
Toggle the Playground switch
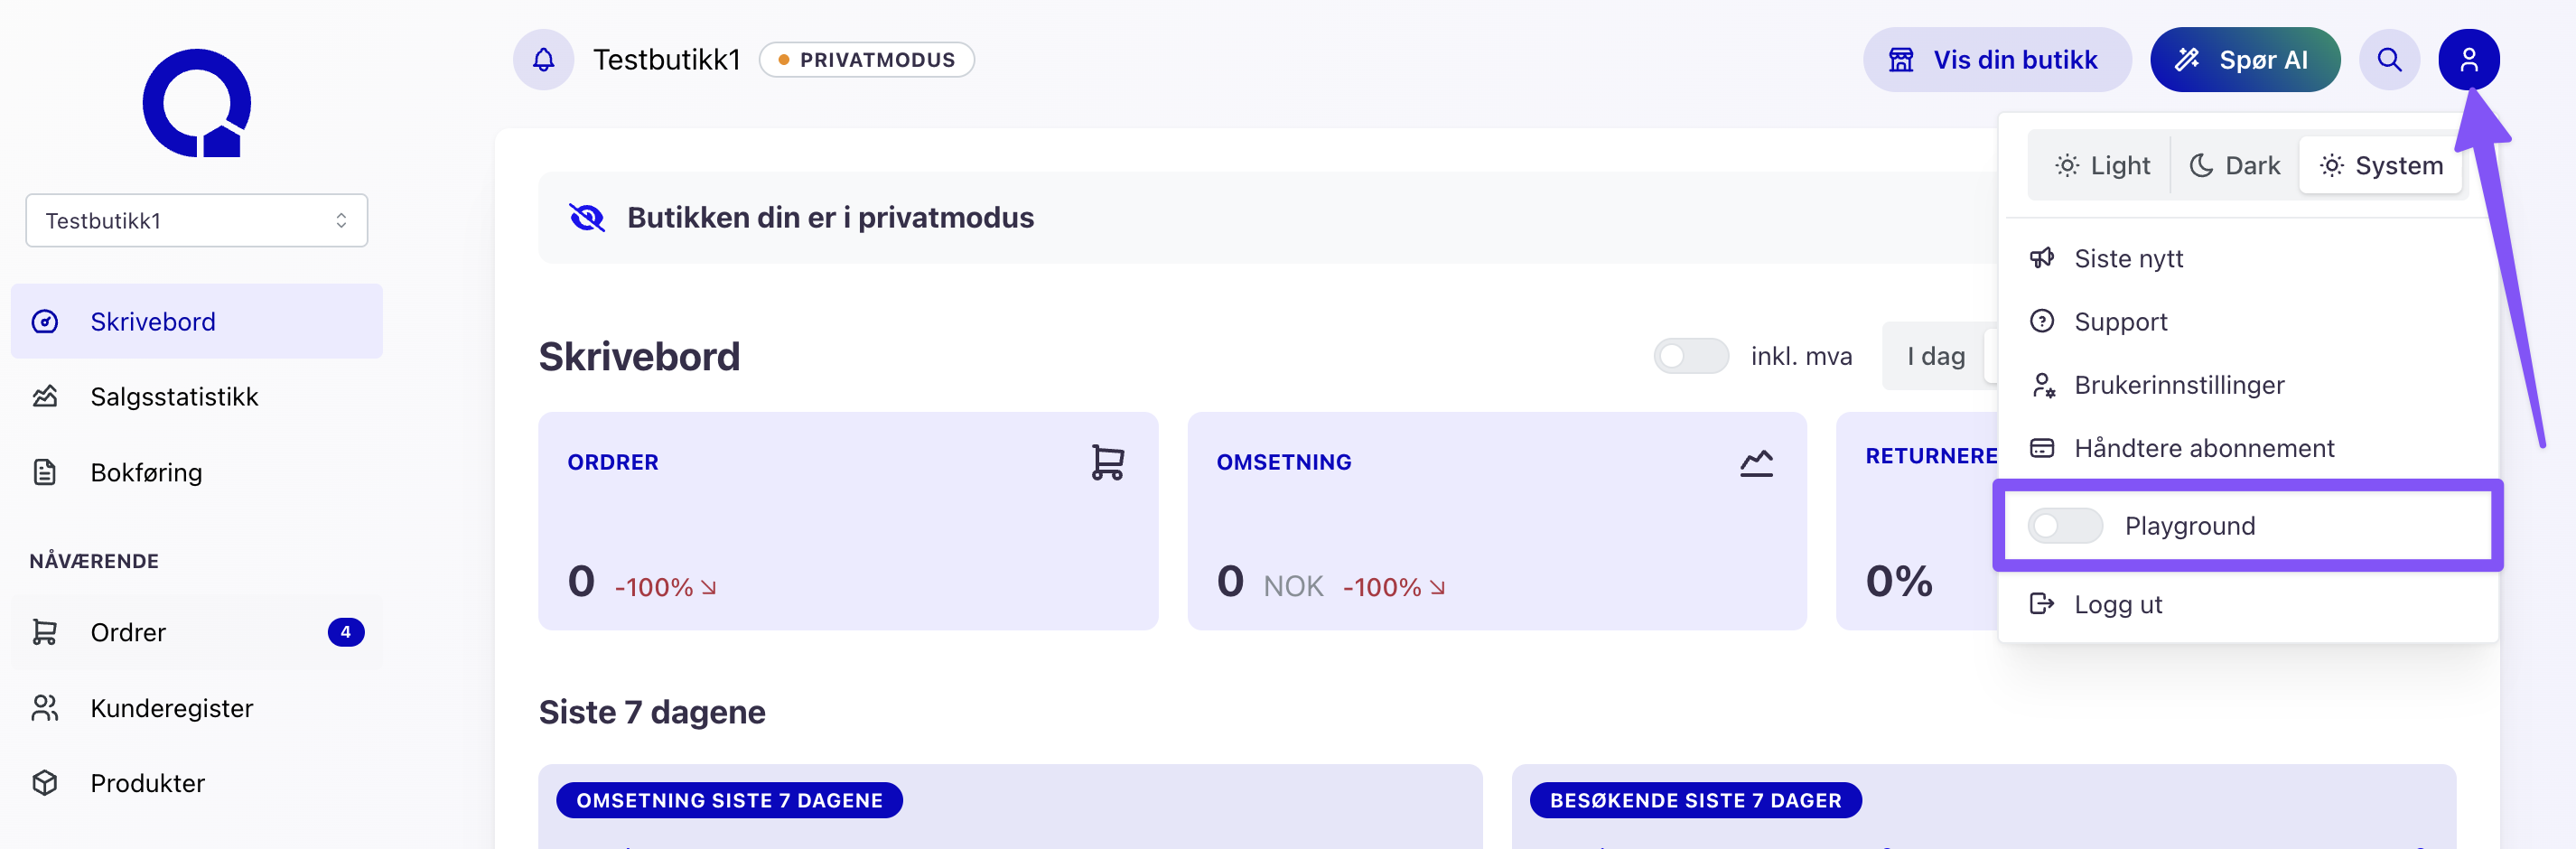point(2064,526)
